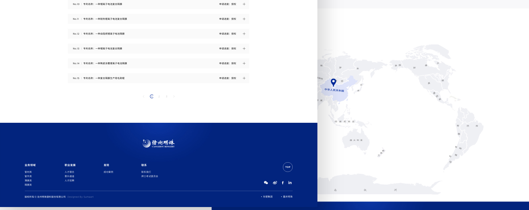Viewport: 529px width, 210px height.
Task: Visit the 东塑集团 friendly link
Action: click(267, 197)
